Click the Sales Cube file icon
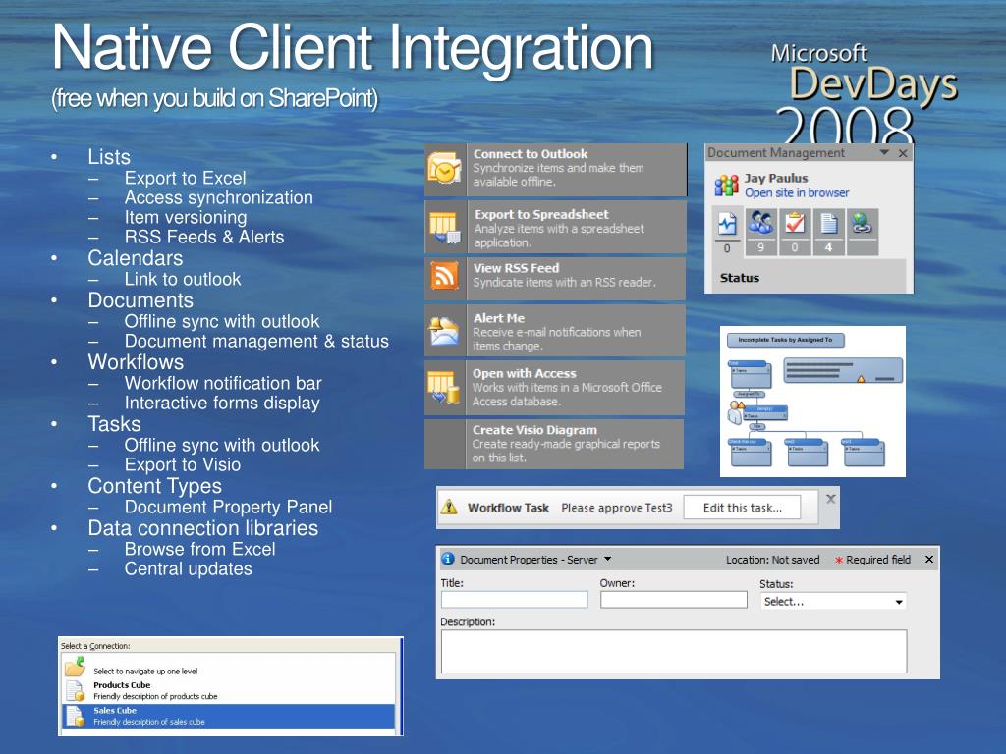Viewport: 1006px width, 754px height. coord(75,716)
